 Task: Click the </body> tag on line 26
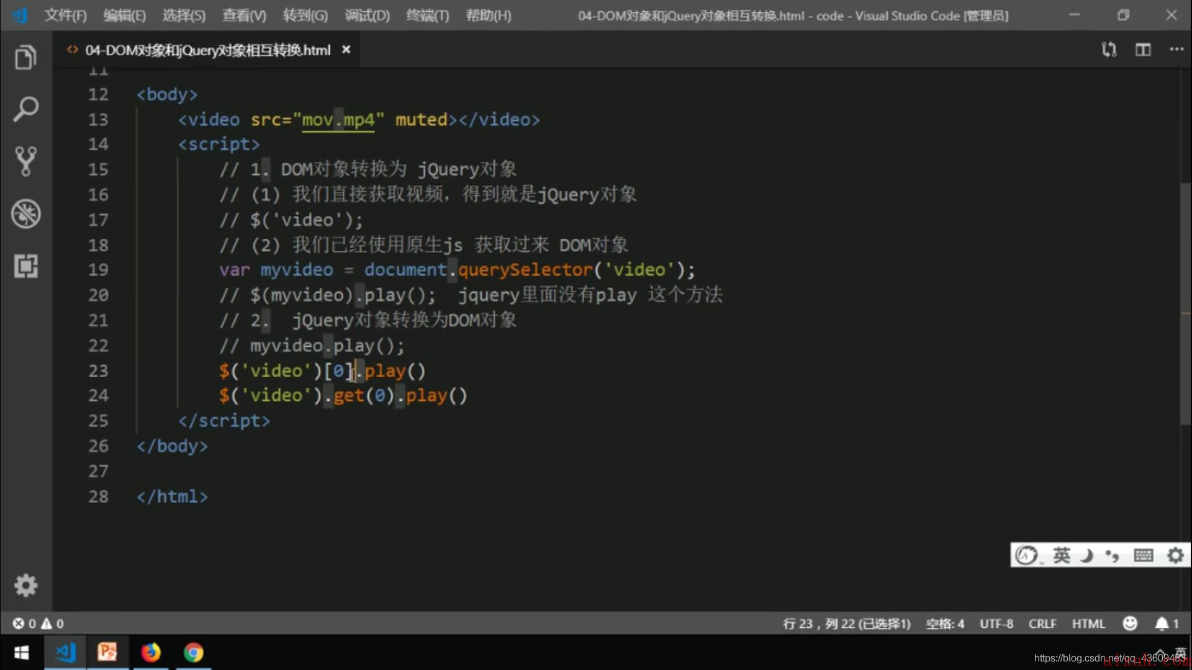(x=172, y=446)
